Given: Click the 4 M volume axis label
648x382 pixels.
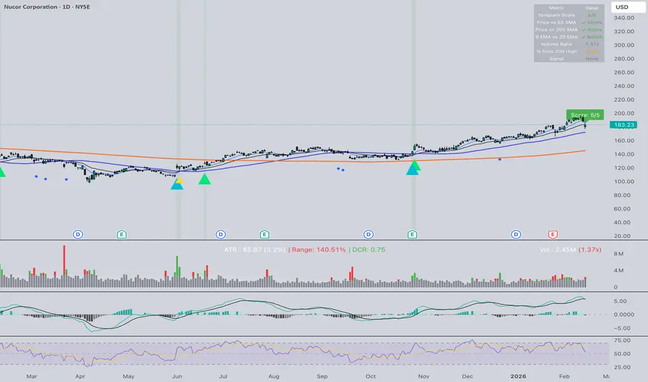Looking at the screenshot, I should click(x=618, y=270).
